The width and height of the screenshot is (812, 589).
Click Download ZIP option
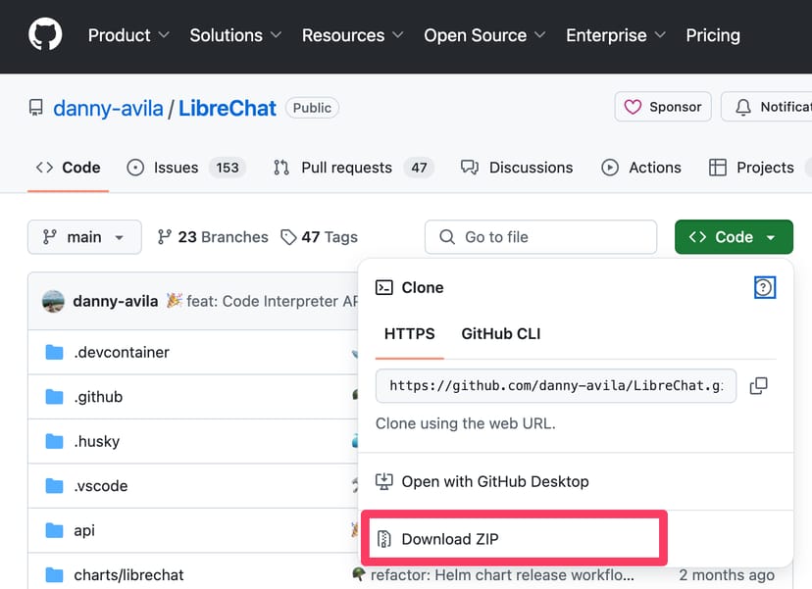click(450, 538)
